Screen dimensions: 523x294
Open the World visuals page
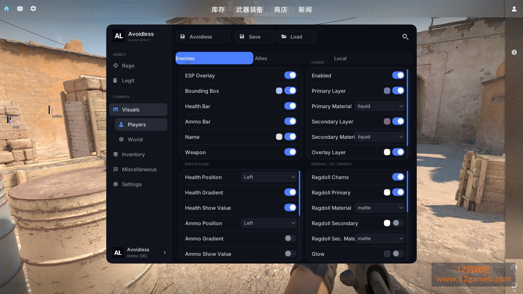click(x=141, y=139)
